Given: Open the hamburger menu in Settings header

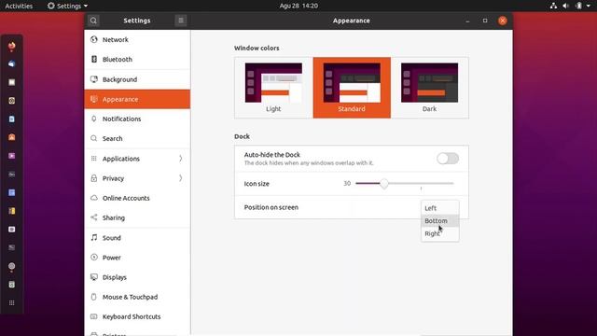Looking at the screenshot, I should pyautogui.click(x=181, y=21).
